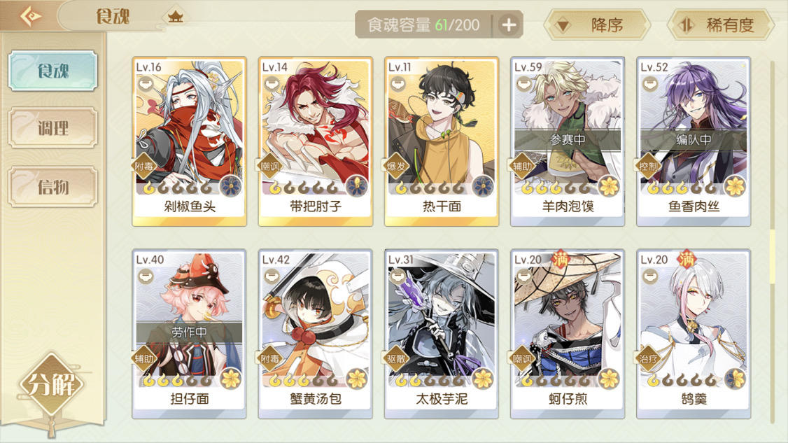This screenshot has height=443, width=788.
Task: Click the flame star rating on 担仔面
Action: (x=177, y=381)
